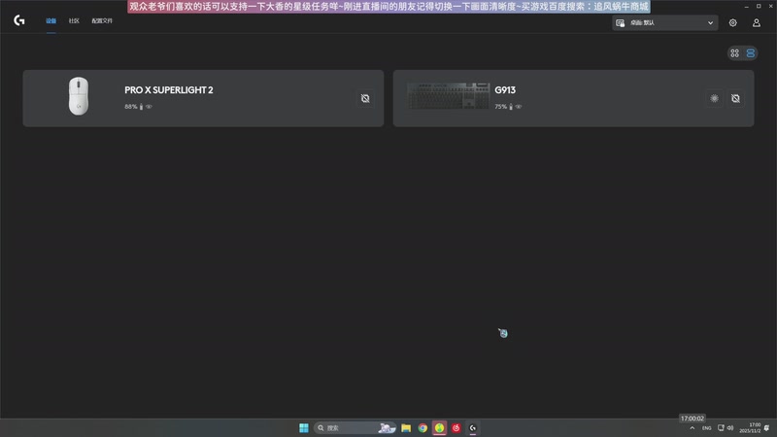Click the network display tray icon
The width and height of the screenshot is (777, 437).
(x=721, y=428)
